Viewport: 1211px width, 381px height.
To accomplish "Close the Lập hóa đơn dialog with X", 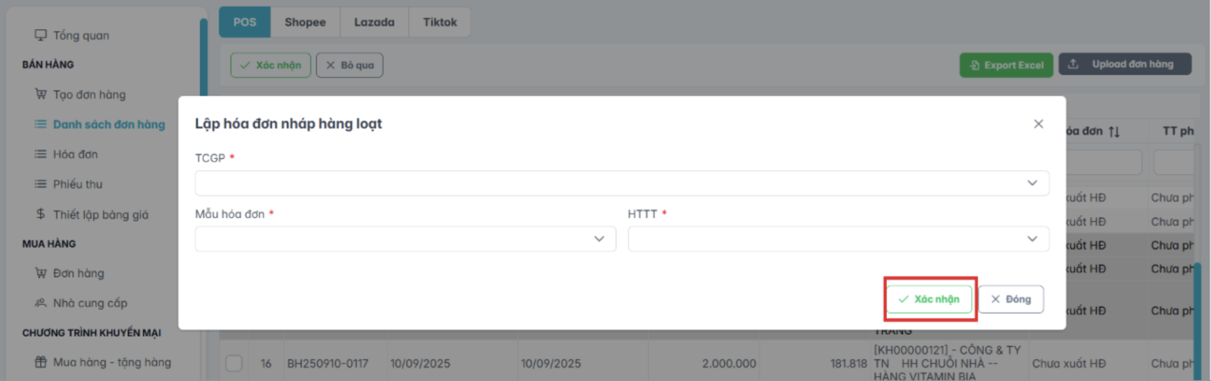I will click(x=1038, y=124).
